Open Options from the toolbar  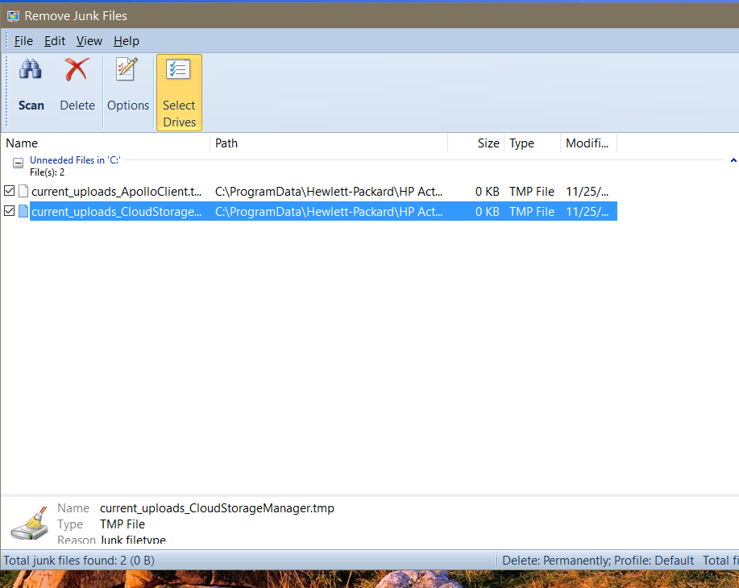tap(128, 71)
